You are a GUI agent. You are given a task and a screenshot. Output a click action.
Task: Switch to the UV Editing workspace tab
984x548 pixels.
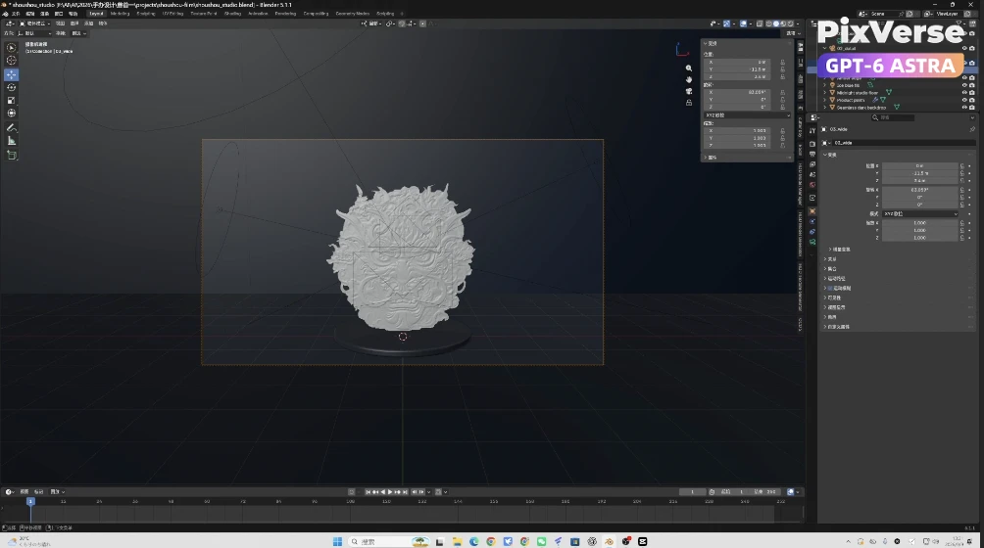(172, 14)
